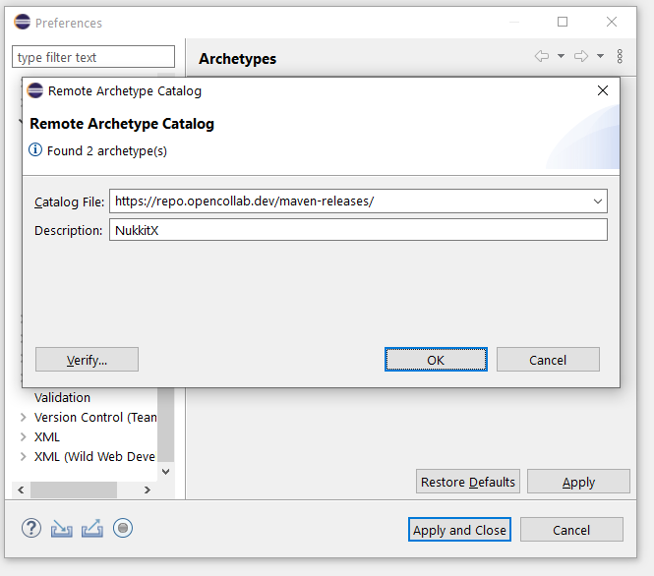Select the XML preferences tree item
Image resolution: width=654 pixels, height=576 pixels.
(47, 437)
